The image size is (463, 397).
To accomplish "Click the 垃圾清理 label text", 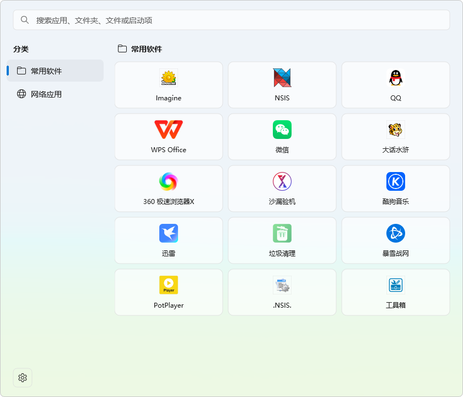I will pos(282,254).
